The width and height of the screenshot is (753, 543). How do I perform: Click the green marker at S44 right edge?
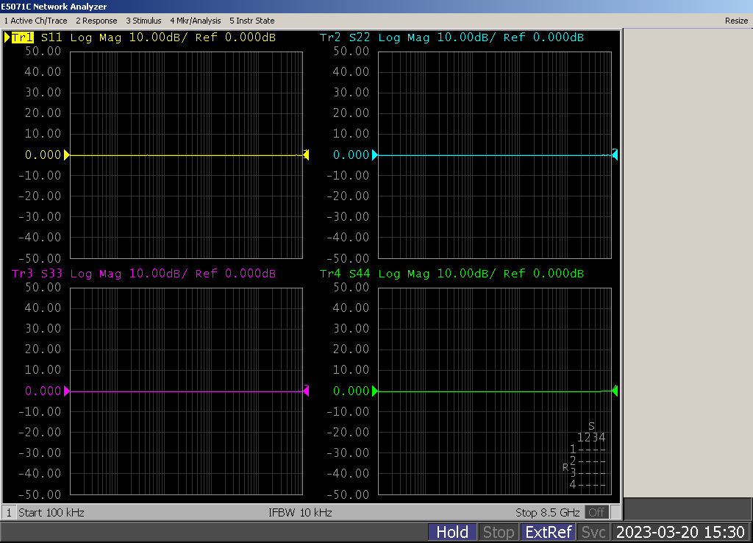(615, 391)
